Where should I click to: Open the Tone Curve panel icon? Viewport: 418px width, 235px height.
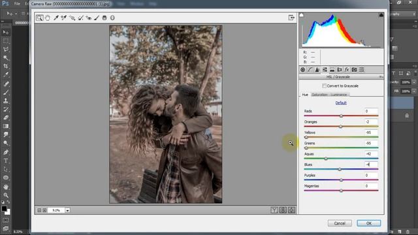(310, 70)
